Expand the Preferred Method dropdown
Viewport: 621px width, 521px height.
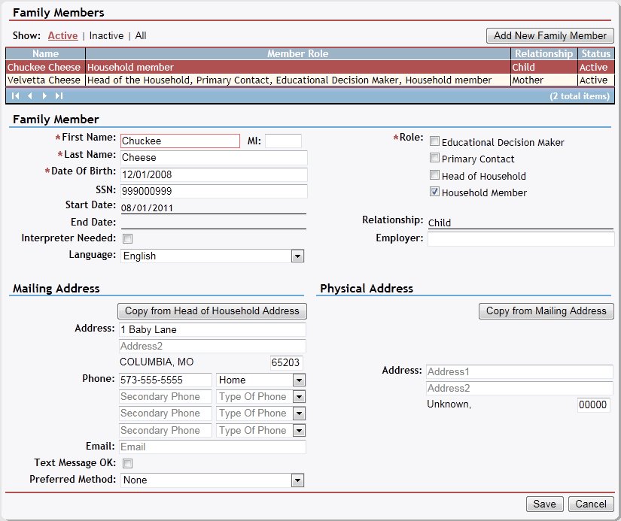297,480
